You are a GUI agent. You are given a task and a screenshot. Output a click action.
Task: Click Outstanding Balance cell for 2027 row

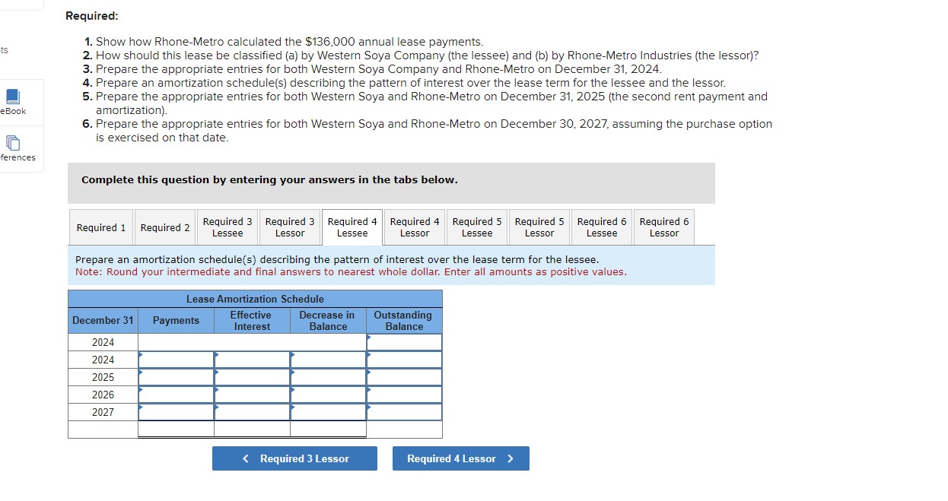click(x=404, y=412)
